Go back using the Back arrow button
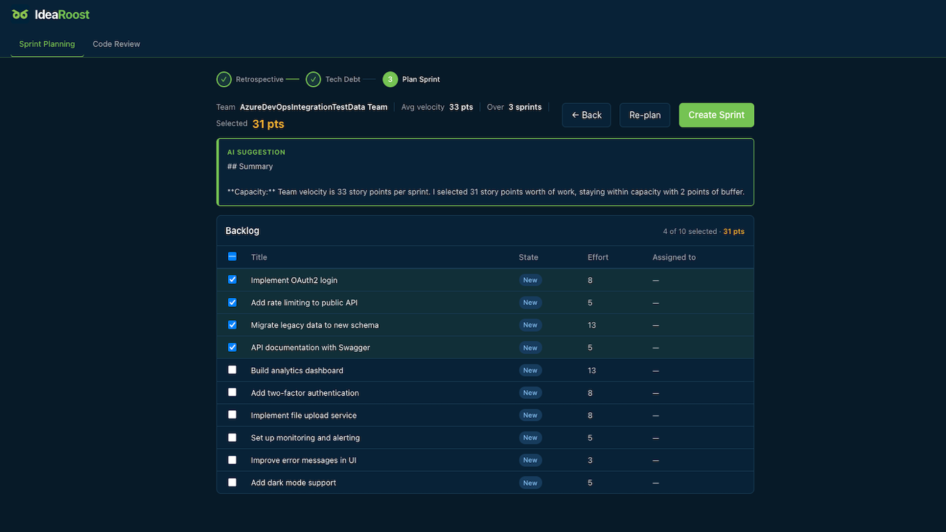Image resolution: width=946 pixels, height=532 pixels. (586, 115)
